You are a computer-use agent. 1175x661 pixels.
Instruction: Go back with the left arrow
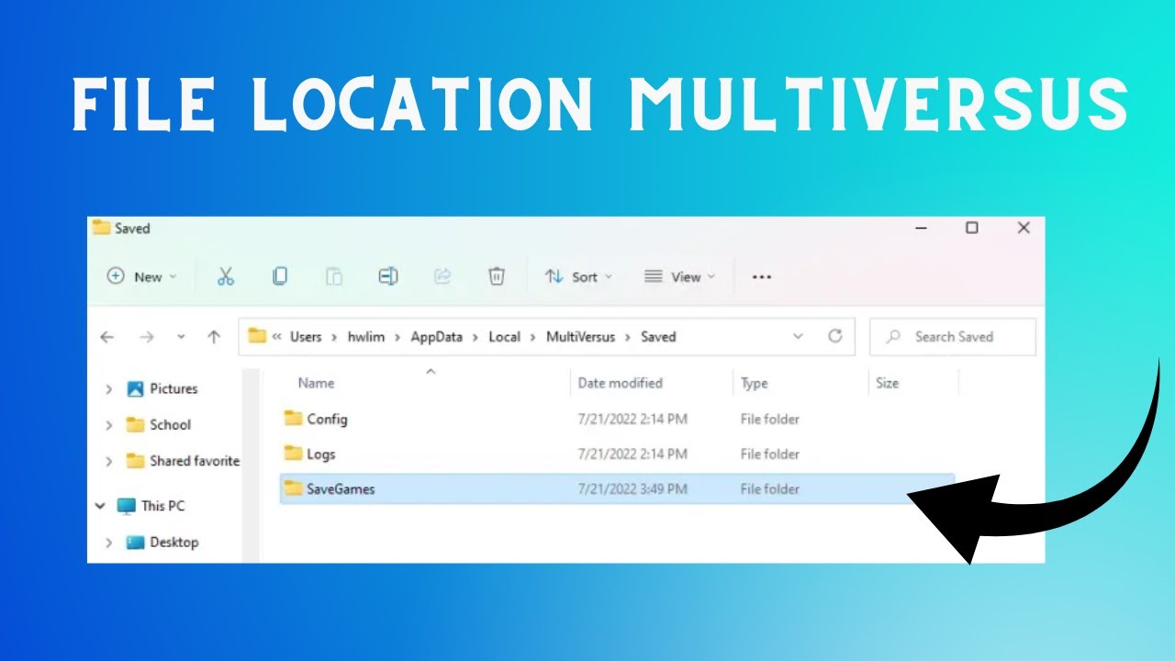pyautogui.click(x=107, y=337)
